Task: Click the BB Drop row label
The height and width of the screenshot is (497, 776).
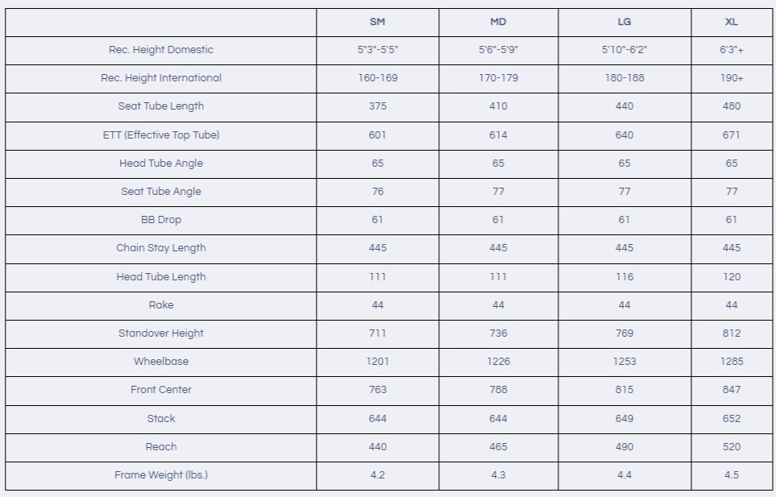Action: pyautogui.click(x=161, y=220)
